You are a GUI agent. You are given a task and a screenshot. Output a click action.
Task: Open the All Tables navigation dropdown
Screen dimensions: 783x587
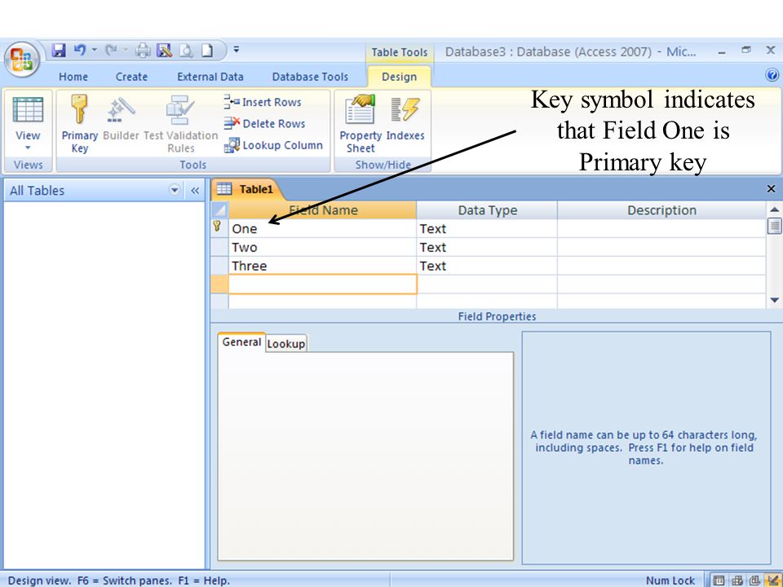[x=175, y=190]
